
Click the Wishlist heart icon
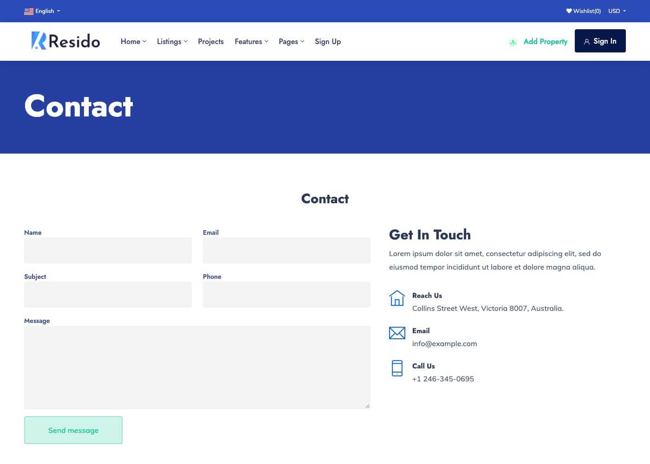click(x=569, y=11)
